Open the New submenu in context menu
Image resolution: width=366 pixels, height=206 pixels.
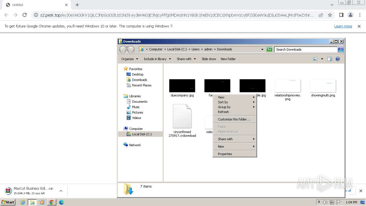click(235, 146)
